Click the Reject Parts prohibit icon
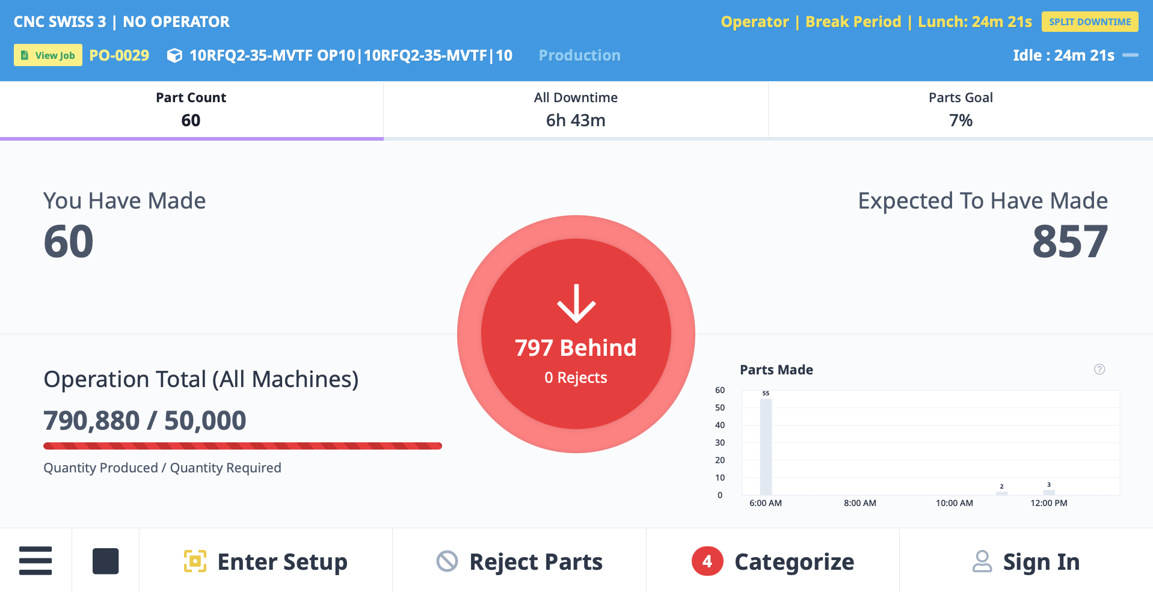 446,561
